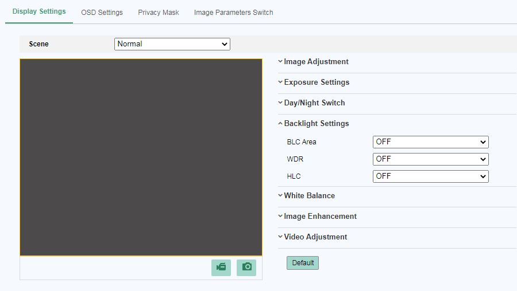Viewport: 517px width, 291px height.
Task: Open the Scene dropdown showing Normal
Action: (x=172, y=44)
